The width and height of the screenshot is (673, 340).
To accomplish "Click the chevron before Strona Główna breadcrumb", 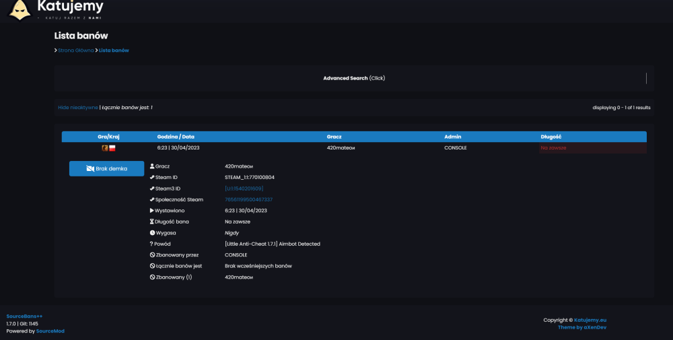I will tap(56, 50).
